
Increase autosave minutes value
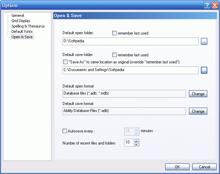[136, 130]
